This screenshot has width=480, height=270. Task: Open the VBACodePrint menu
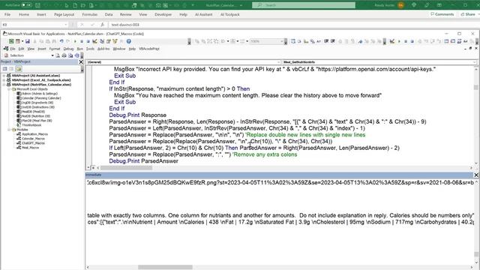pos(149,49)
